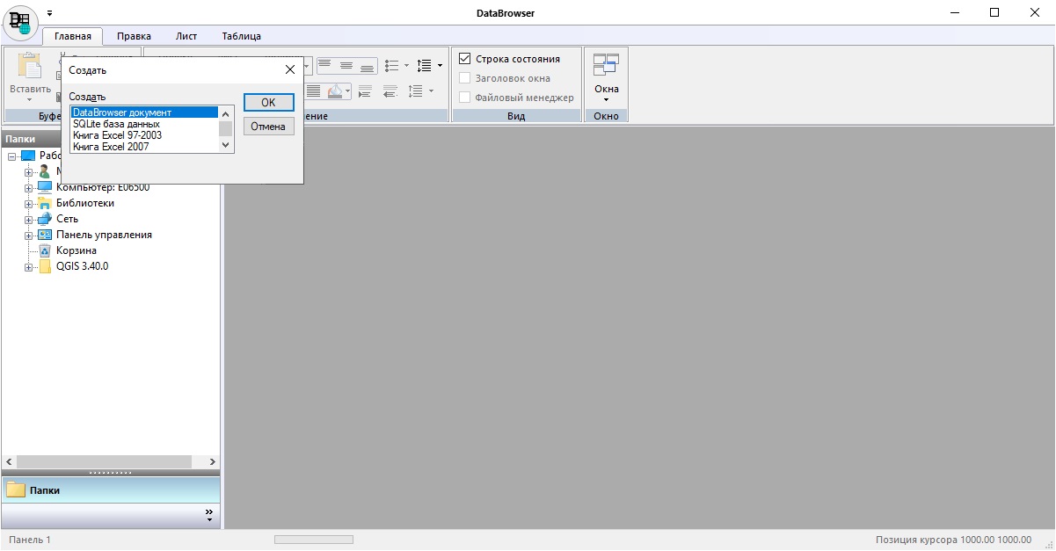Expand the QGIS 3.40.0 folder node

click(29, 267)
